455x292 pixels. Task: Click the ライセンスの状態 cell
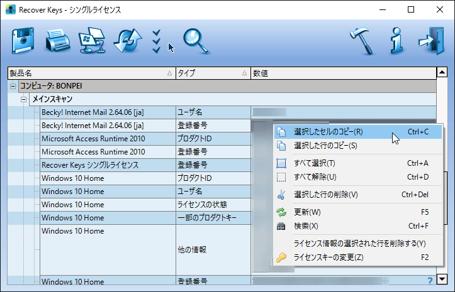(x=213, y=205)
